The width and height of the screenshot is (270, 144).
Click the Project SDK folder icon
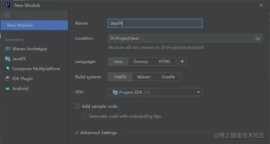[x=115, y=92]
